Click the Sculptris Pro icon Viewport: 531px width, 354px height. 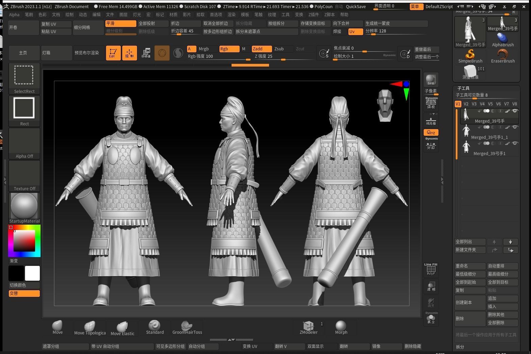[178, 53]
